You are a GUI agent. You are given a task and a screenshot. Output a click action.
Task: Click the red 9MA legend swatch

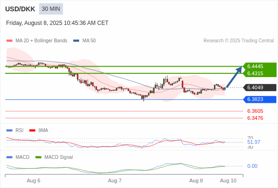point(32,130)
